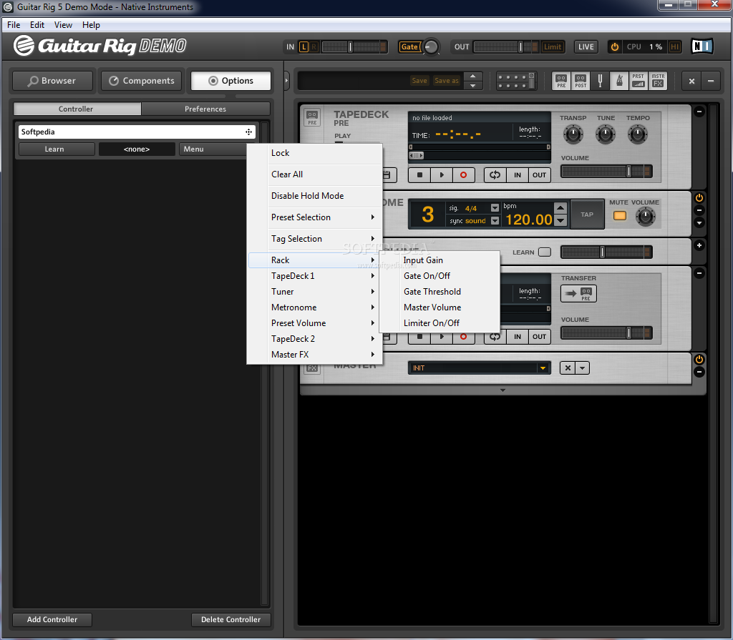Open the virtual rack controller grid icon
The width and height of the screenshot is (733, 640).
[516, 81]
